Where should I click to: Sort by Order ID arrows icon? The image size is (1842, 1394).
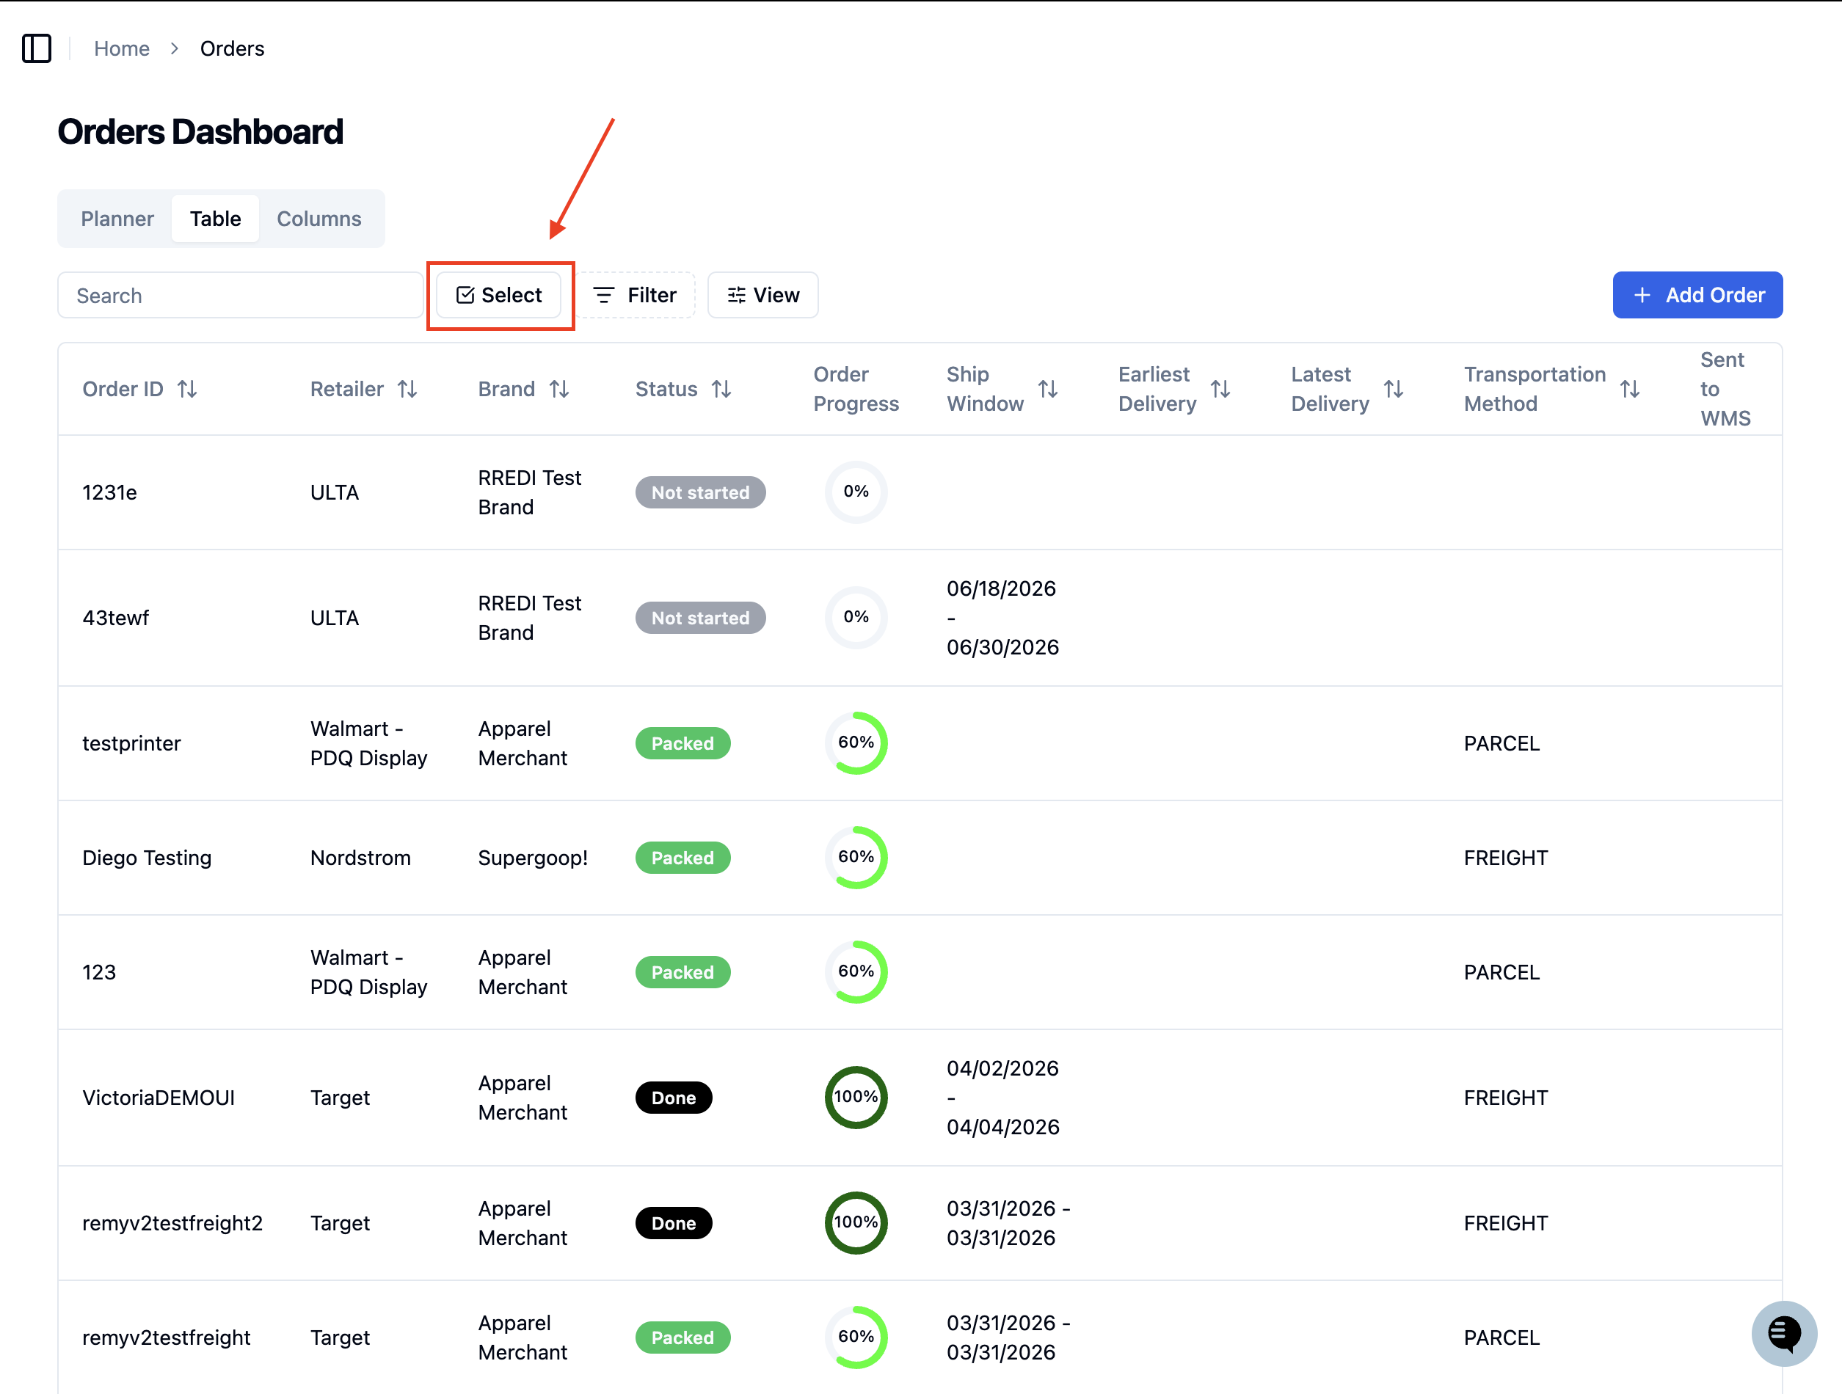click(x=187, y=389)
